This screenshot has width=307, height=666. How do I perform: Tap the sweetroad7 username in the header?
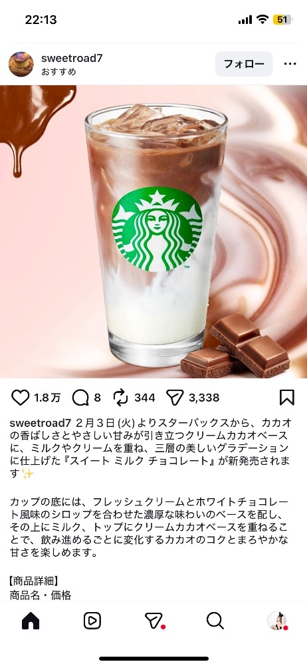coord(72,58)
